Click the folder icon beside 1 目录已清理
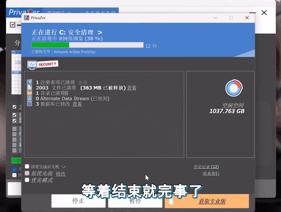Screen dimensions: 281x212 click(29, 93)
